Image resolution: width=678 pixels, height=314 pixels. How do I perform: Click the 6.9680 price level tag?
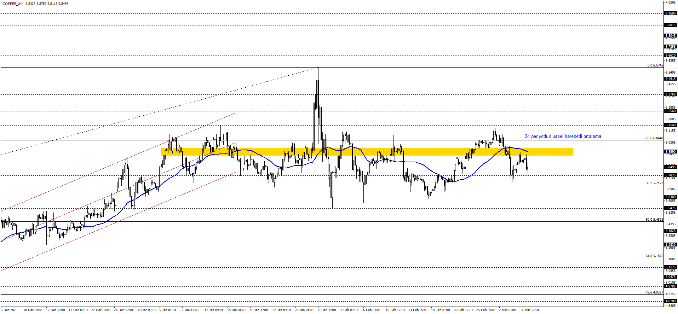pos(670,13)
